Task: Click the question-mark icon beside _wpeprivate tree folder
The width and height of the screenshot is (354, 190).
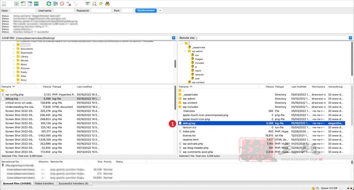Action: click(189, 47)
